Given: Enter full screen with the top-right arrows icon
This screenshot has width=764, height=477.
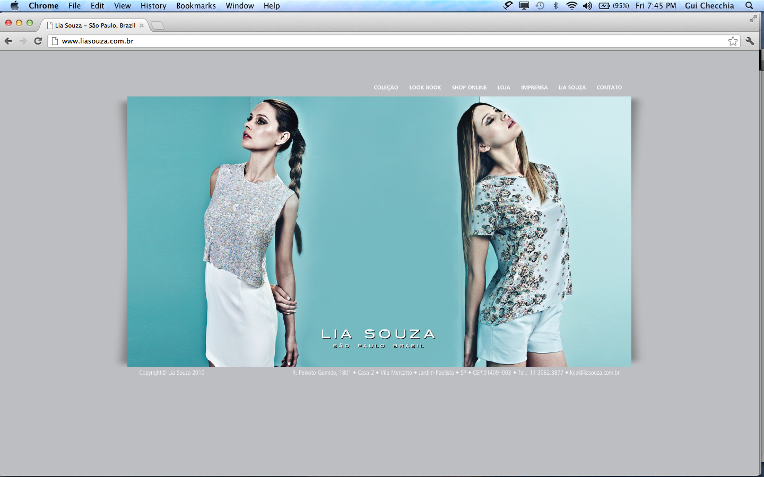Looking at the screenshot, I should (x=753, y=19).
